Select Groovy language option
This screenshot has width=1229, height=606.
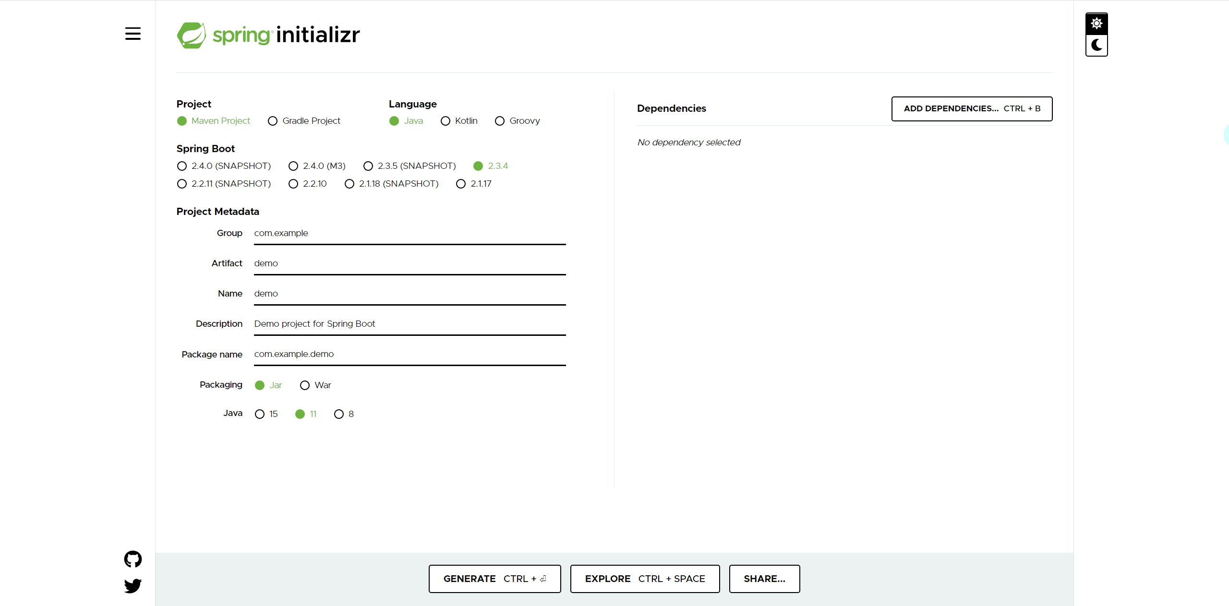pyautogui.click(x=500, y=121)
